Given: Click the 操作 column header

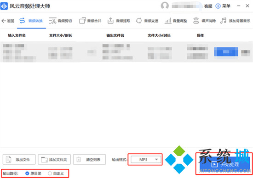Looking at the screenshot, I should pos(200,35).
